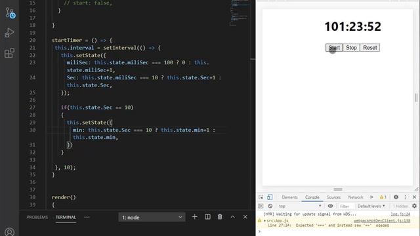Activate the DevTools inspect element picker

coord(261,197)
